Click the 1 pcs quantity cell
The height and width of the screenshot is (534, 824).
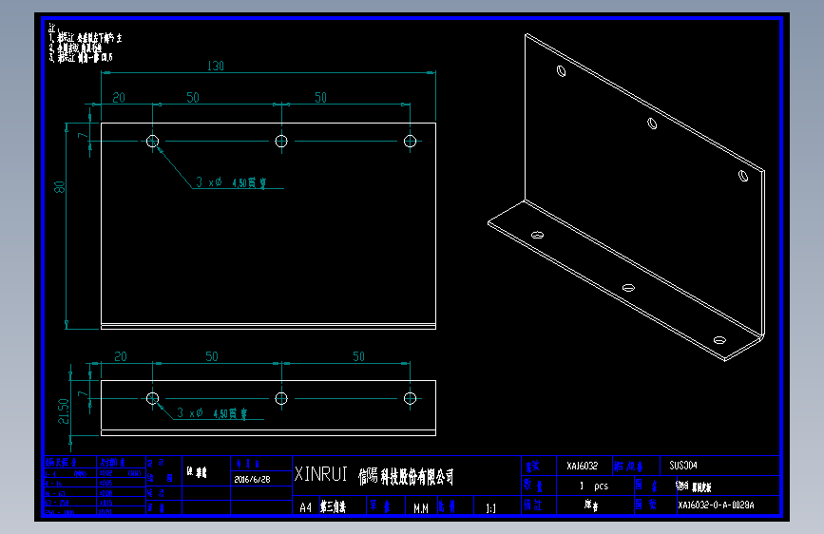(x=594, y=486)
